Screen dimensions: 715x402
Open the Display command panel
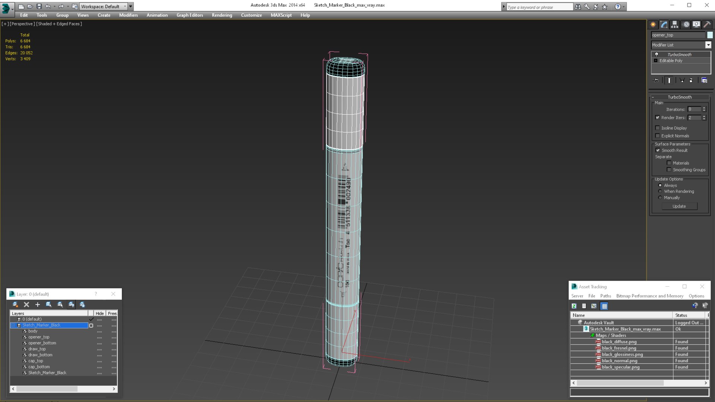point(696,25)
